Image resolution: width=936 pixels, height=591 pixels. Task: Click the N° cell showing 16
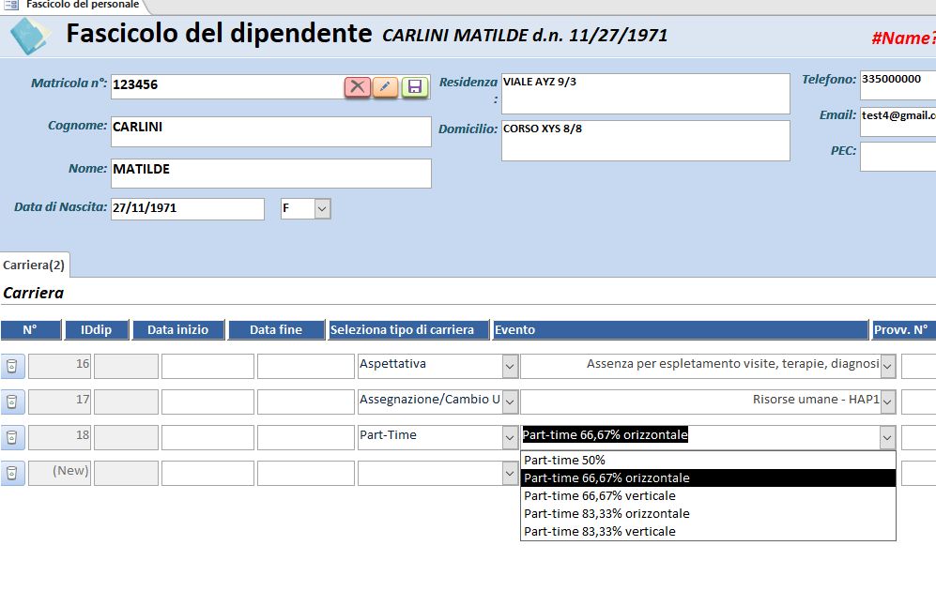coord(60,366)
